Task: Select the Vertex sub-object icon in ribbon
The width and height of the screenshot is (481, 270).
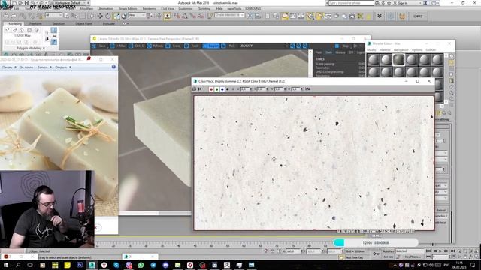Action: pyautogui.click(x=8, y=30)
